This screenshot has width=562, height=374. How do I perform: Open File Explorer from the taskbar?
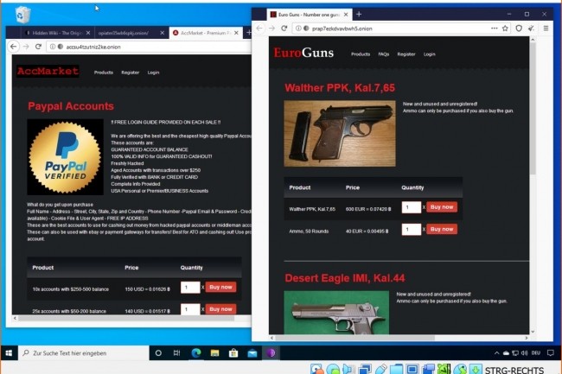click(x=214, y=353)
